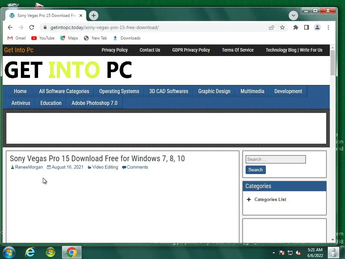
Task: Open Multimedia menu item
Action: click(252, 91)
